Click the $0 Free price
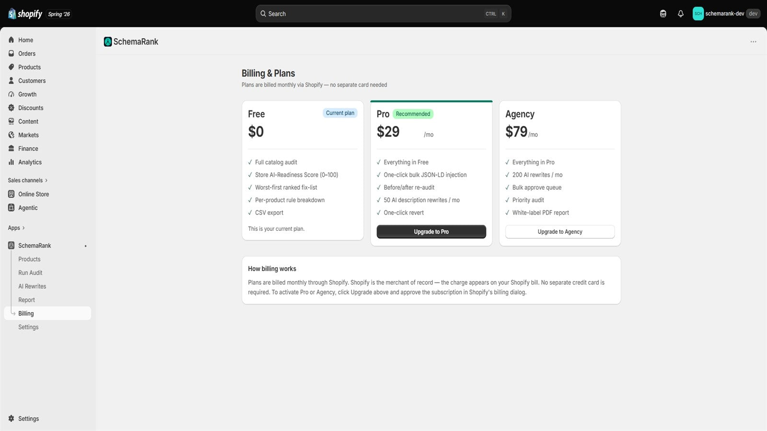 256,132
